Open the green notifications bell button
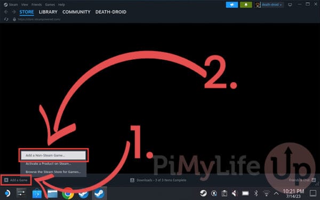This screenshot has height=200, width=320. 246,5
